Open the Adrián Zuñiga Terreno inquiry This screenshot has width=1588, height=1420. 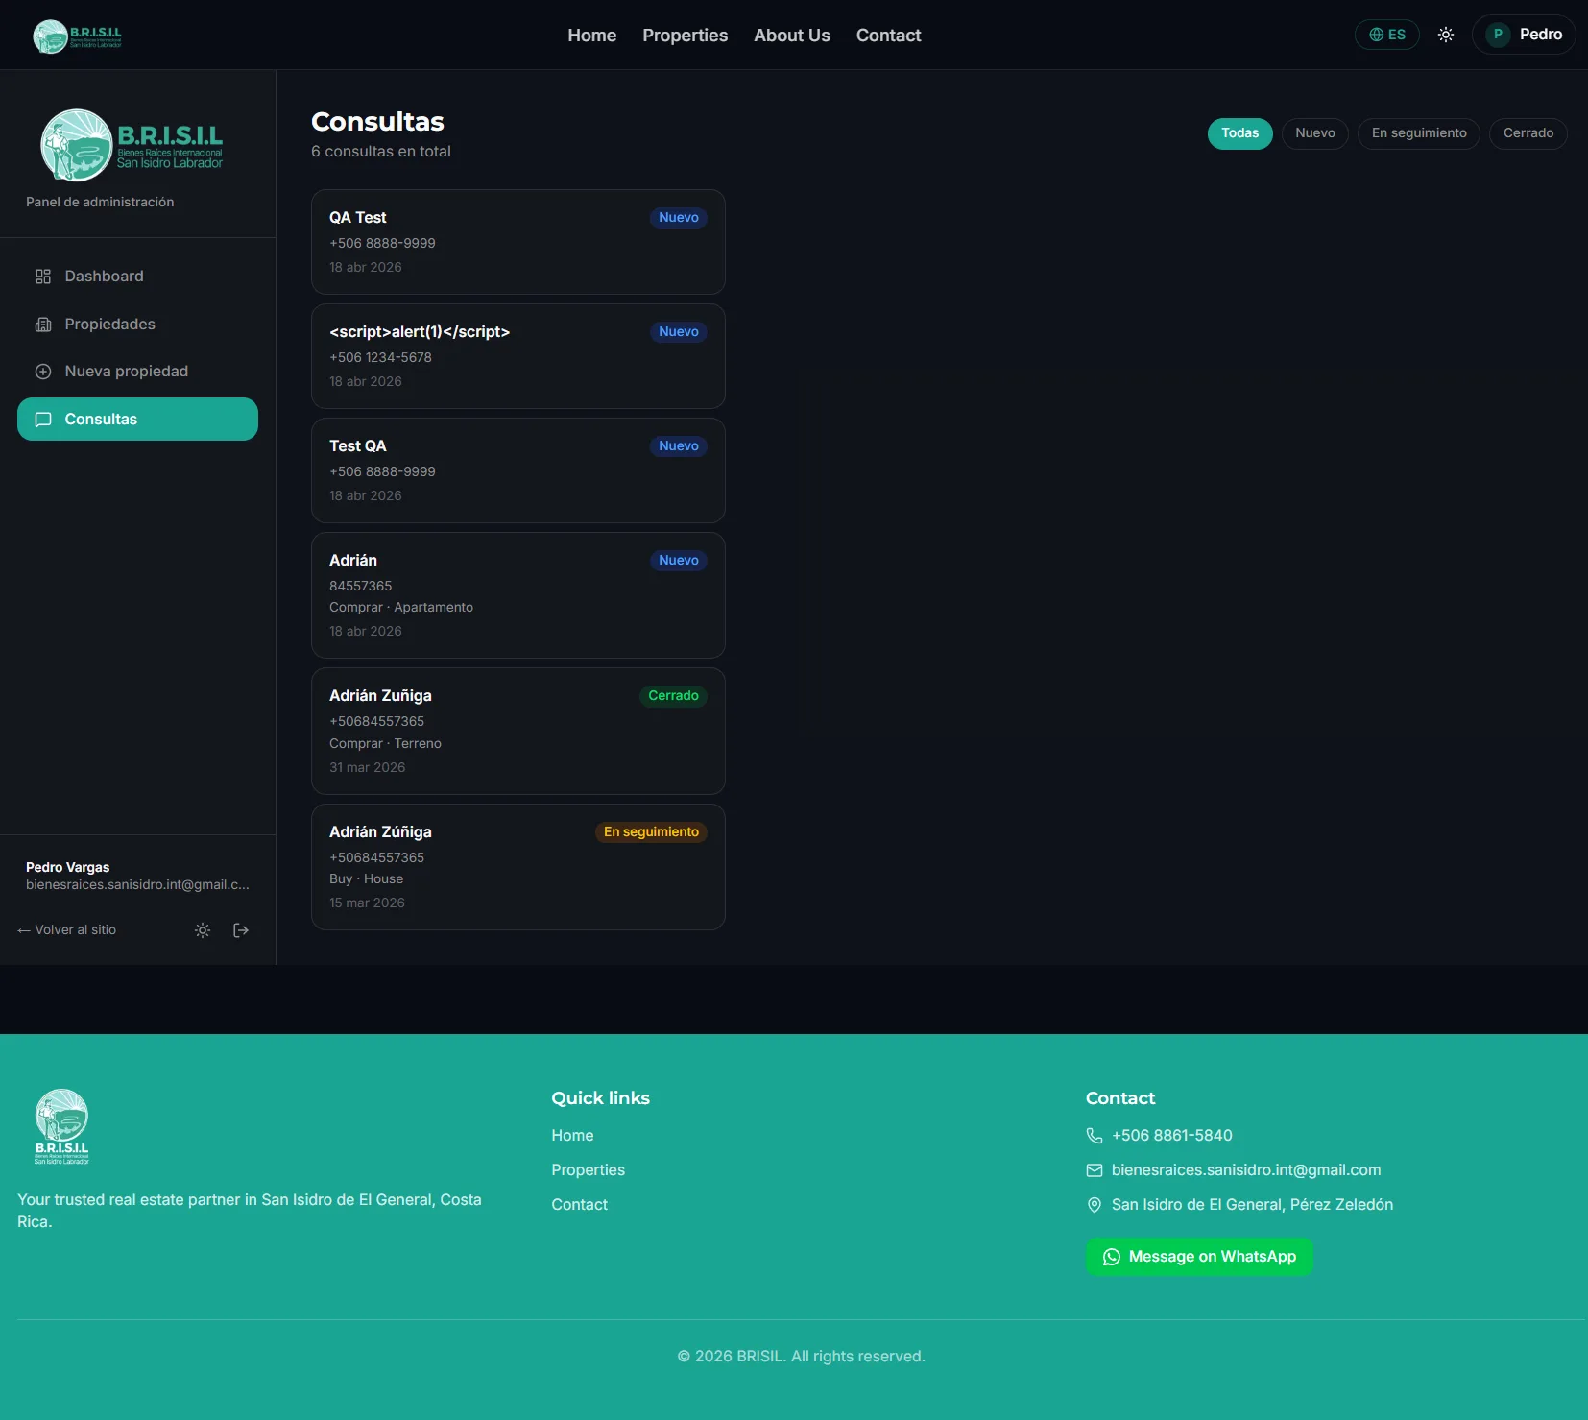tap(518, 732)
